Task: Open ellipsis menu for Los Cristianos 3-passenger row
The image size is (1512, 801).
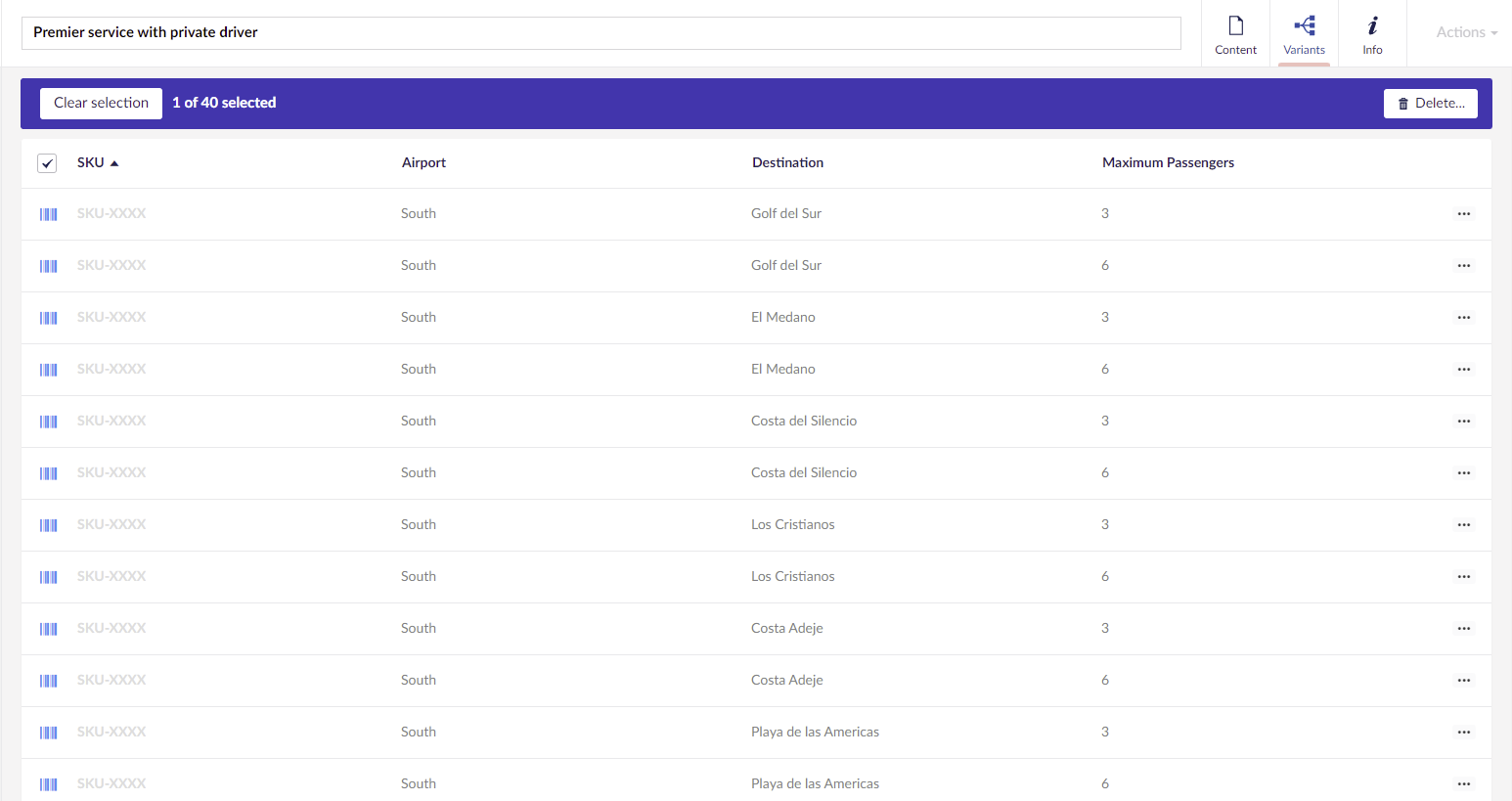Action: [1464, 524]
